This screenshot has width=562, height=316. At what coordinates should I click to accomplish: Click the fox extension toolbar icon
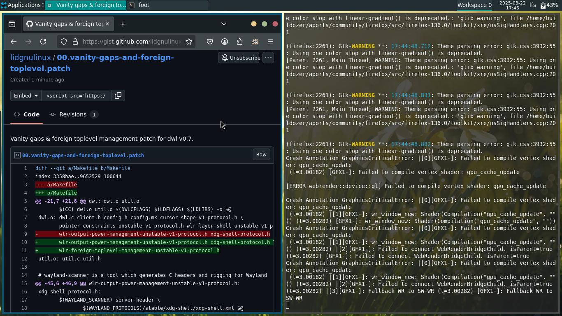pyautogui.click(x=255, y=42)
